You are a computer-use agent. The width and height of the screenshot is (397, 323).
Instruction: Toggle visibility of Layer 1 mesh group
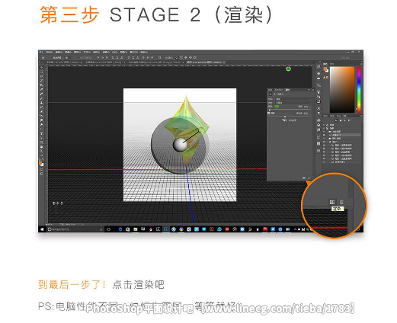[324, 142]
